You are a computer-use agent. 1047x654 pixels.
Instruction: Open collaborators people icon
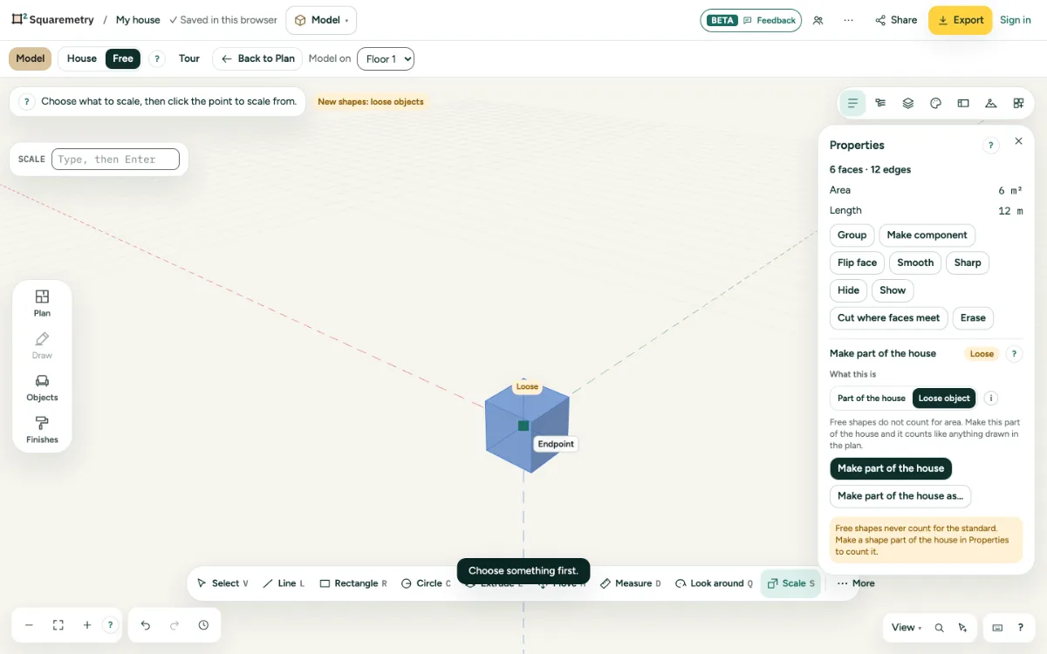pyautogui.click(x=818, y=20)
